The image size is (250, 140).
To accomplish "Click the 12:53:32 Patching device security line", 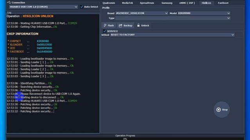I will [x=30, y=112].
